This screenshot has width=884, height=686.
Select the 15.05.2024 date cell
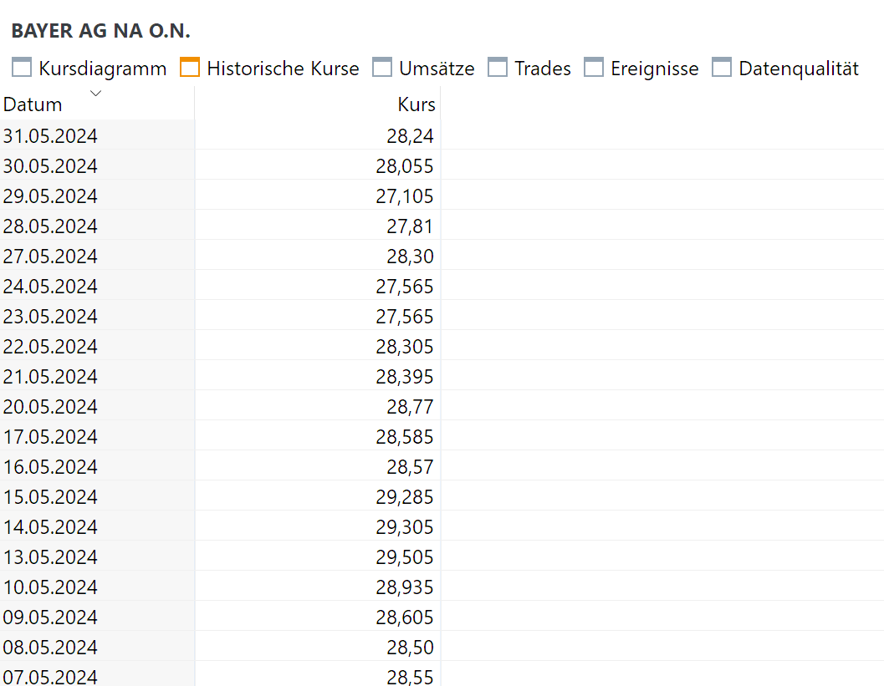click(50, 497)
